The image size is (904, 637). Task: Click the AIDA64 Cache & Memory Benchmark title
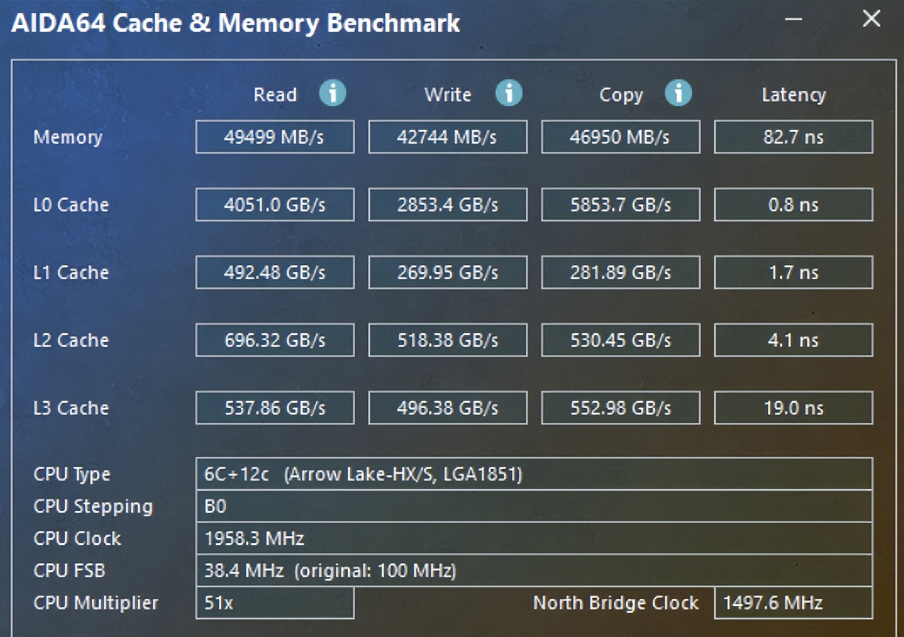[x=234, y=22]
